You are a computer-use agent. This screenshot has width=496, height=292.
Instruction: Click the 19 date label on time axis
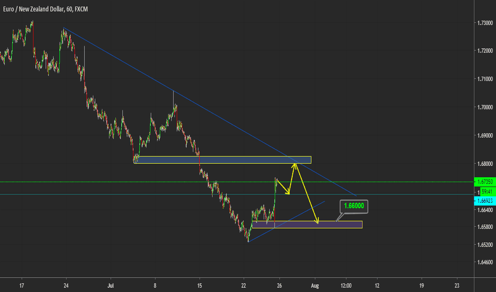(x=421, y=286)
